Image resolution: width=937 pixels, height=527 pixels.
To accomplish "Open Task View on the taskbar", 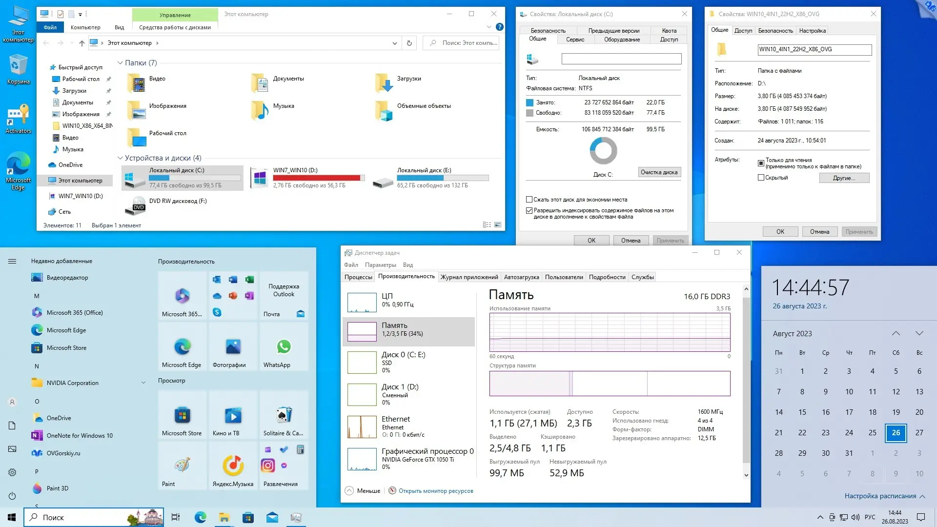I will coord(176,517).
